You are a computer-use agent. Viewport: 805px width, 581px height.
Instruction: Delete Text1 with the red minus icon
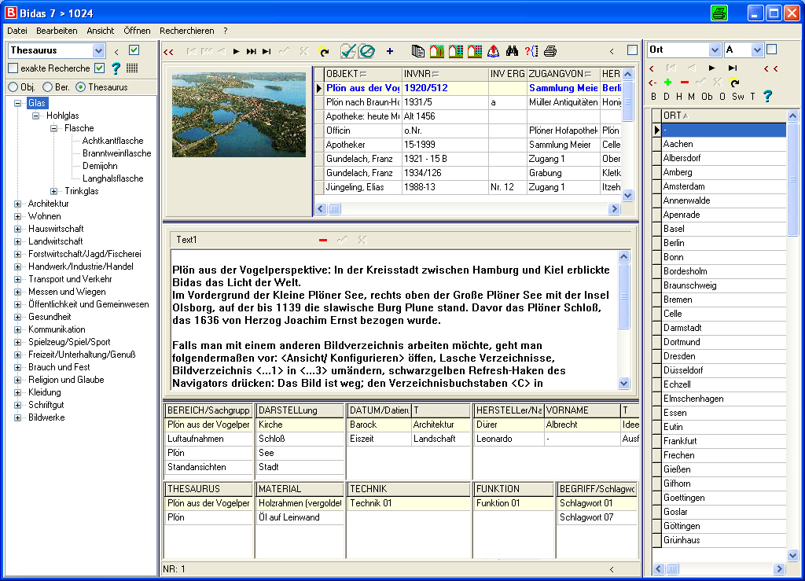tap(323, 241)
